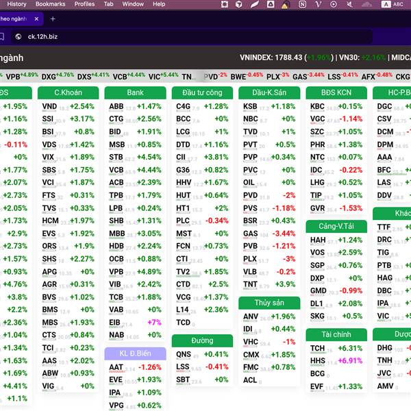
Task: Click the muted speaker menu bar icon
Action: click(349, 4)
